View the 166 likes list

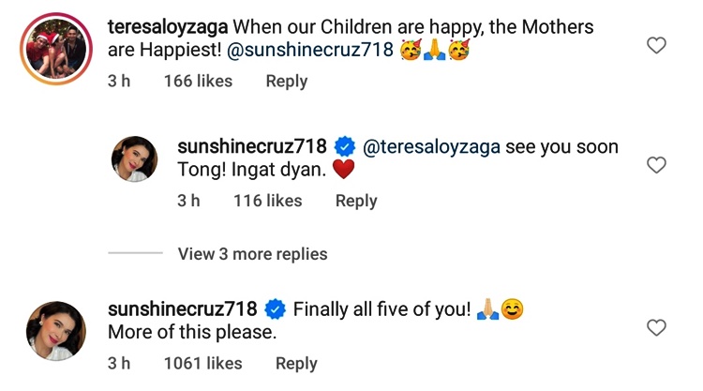pos(197,82)
